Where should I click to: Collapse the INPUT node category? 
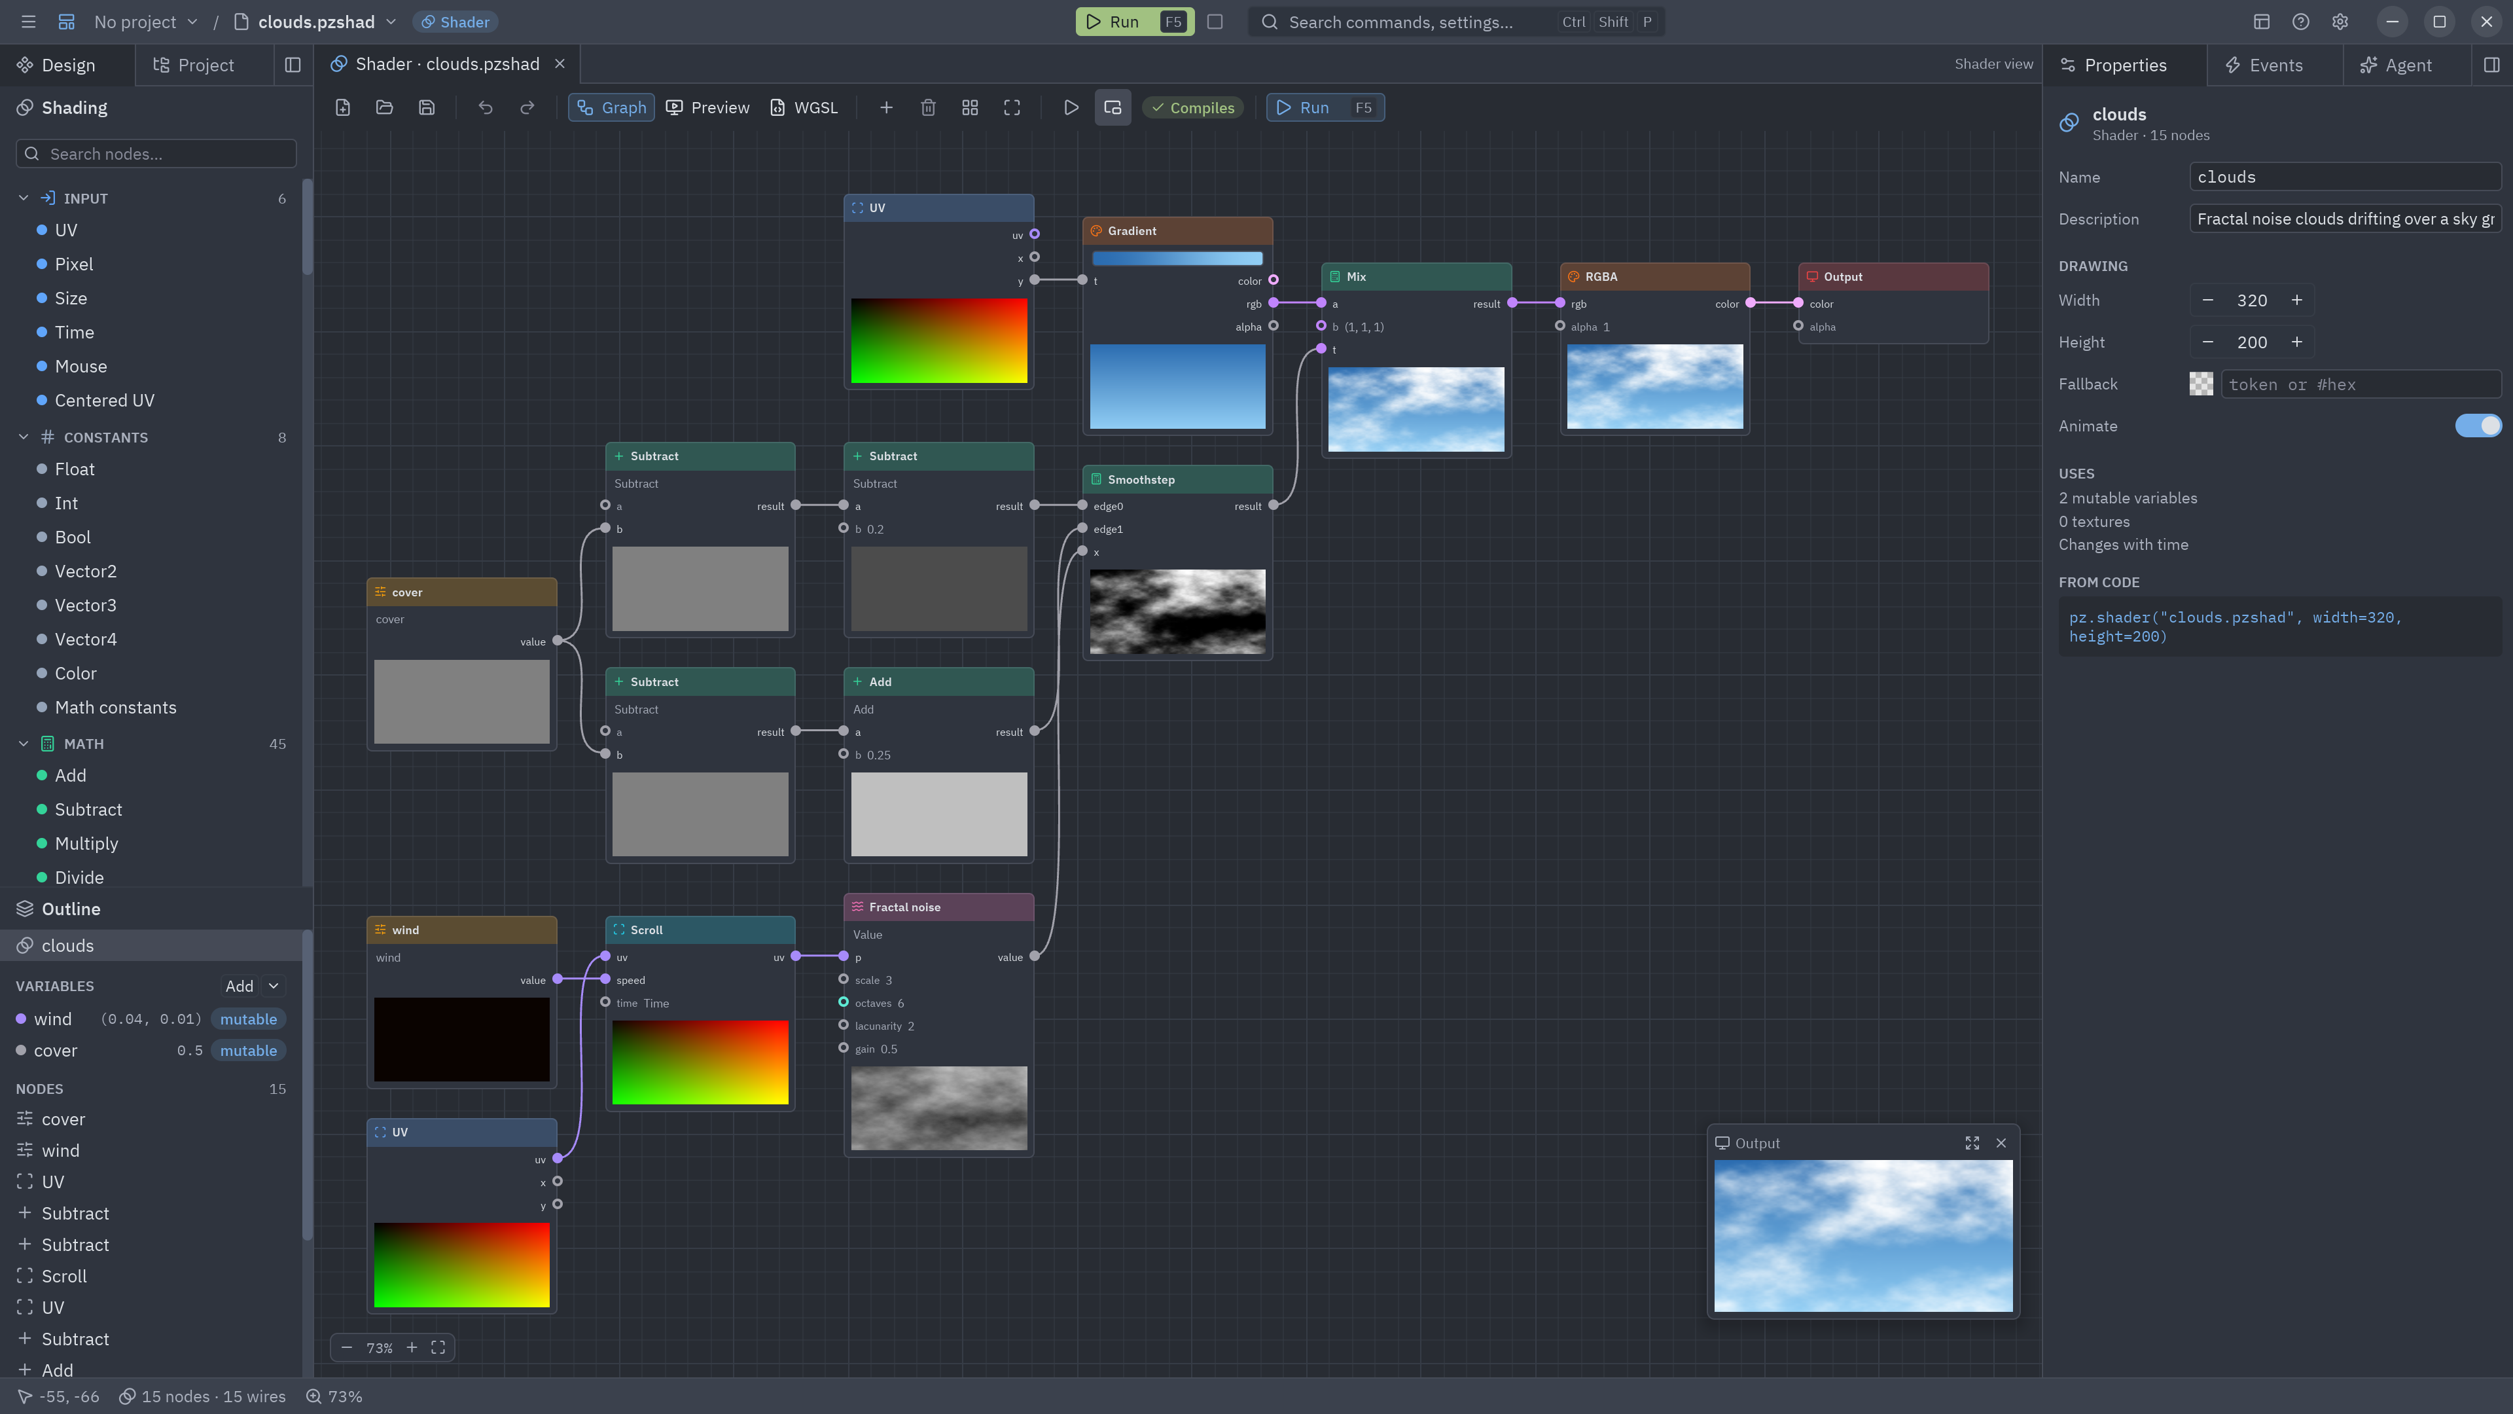click(24, 198)
